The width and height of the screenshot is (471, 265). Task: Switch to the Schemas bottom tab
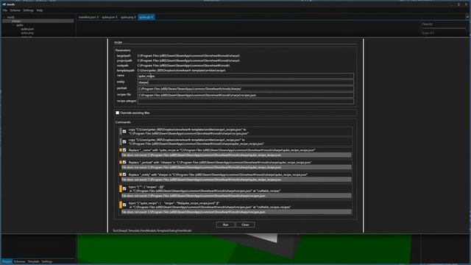coord(20,262)
